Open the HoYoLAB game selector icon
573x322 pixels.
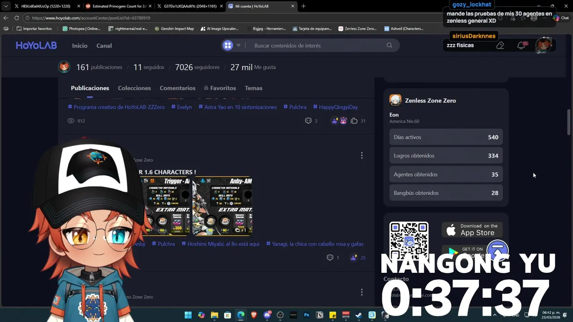pos(228,45)
